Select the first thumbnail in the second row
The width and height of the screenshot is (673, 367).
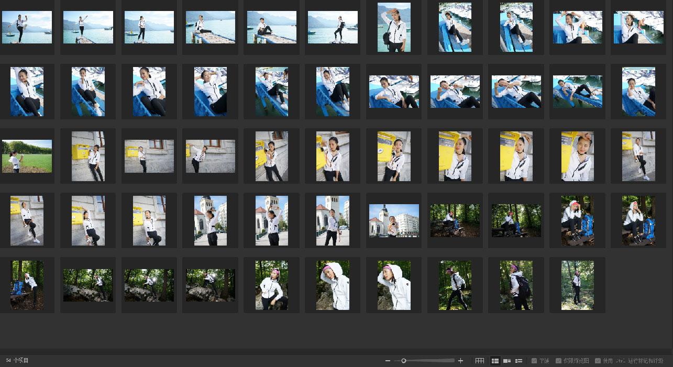tap(27, 92)
